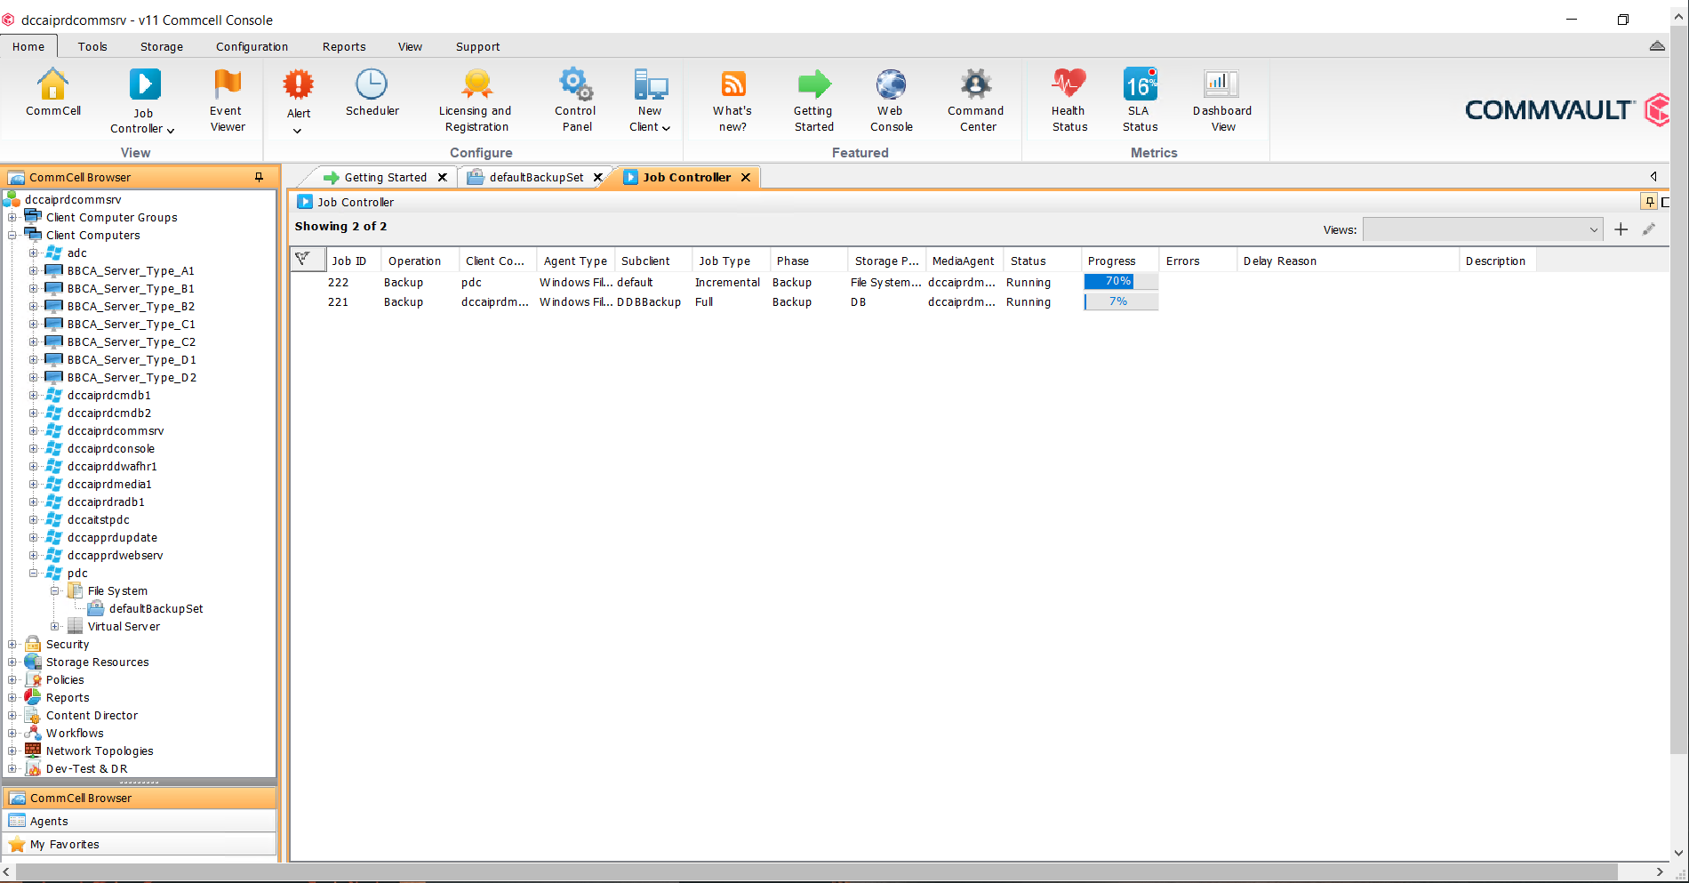
Task: Open the Job Controller ribbon icon
Action: pyautogui.click(x=144, y=84)
